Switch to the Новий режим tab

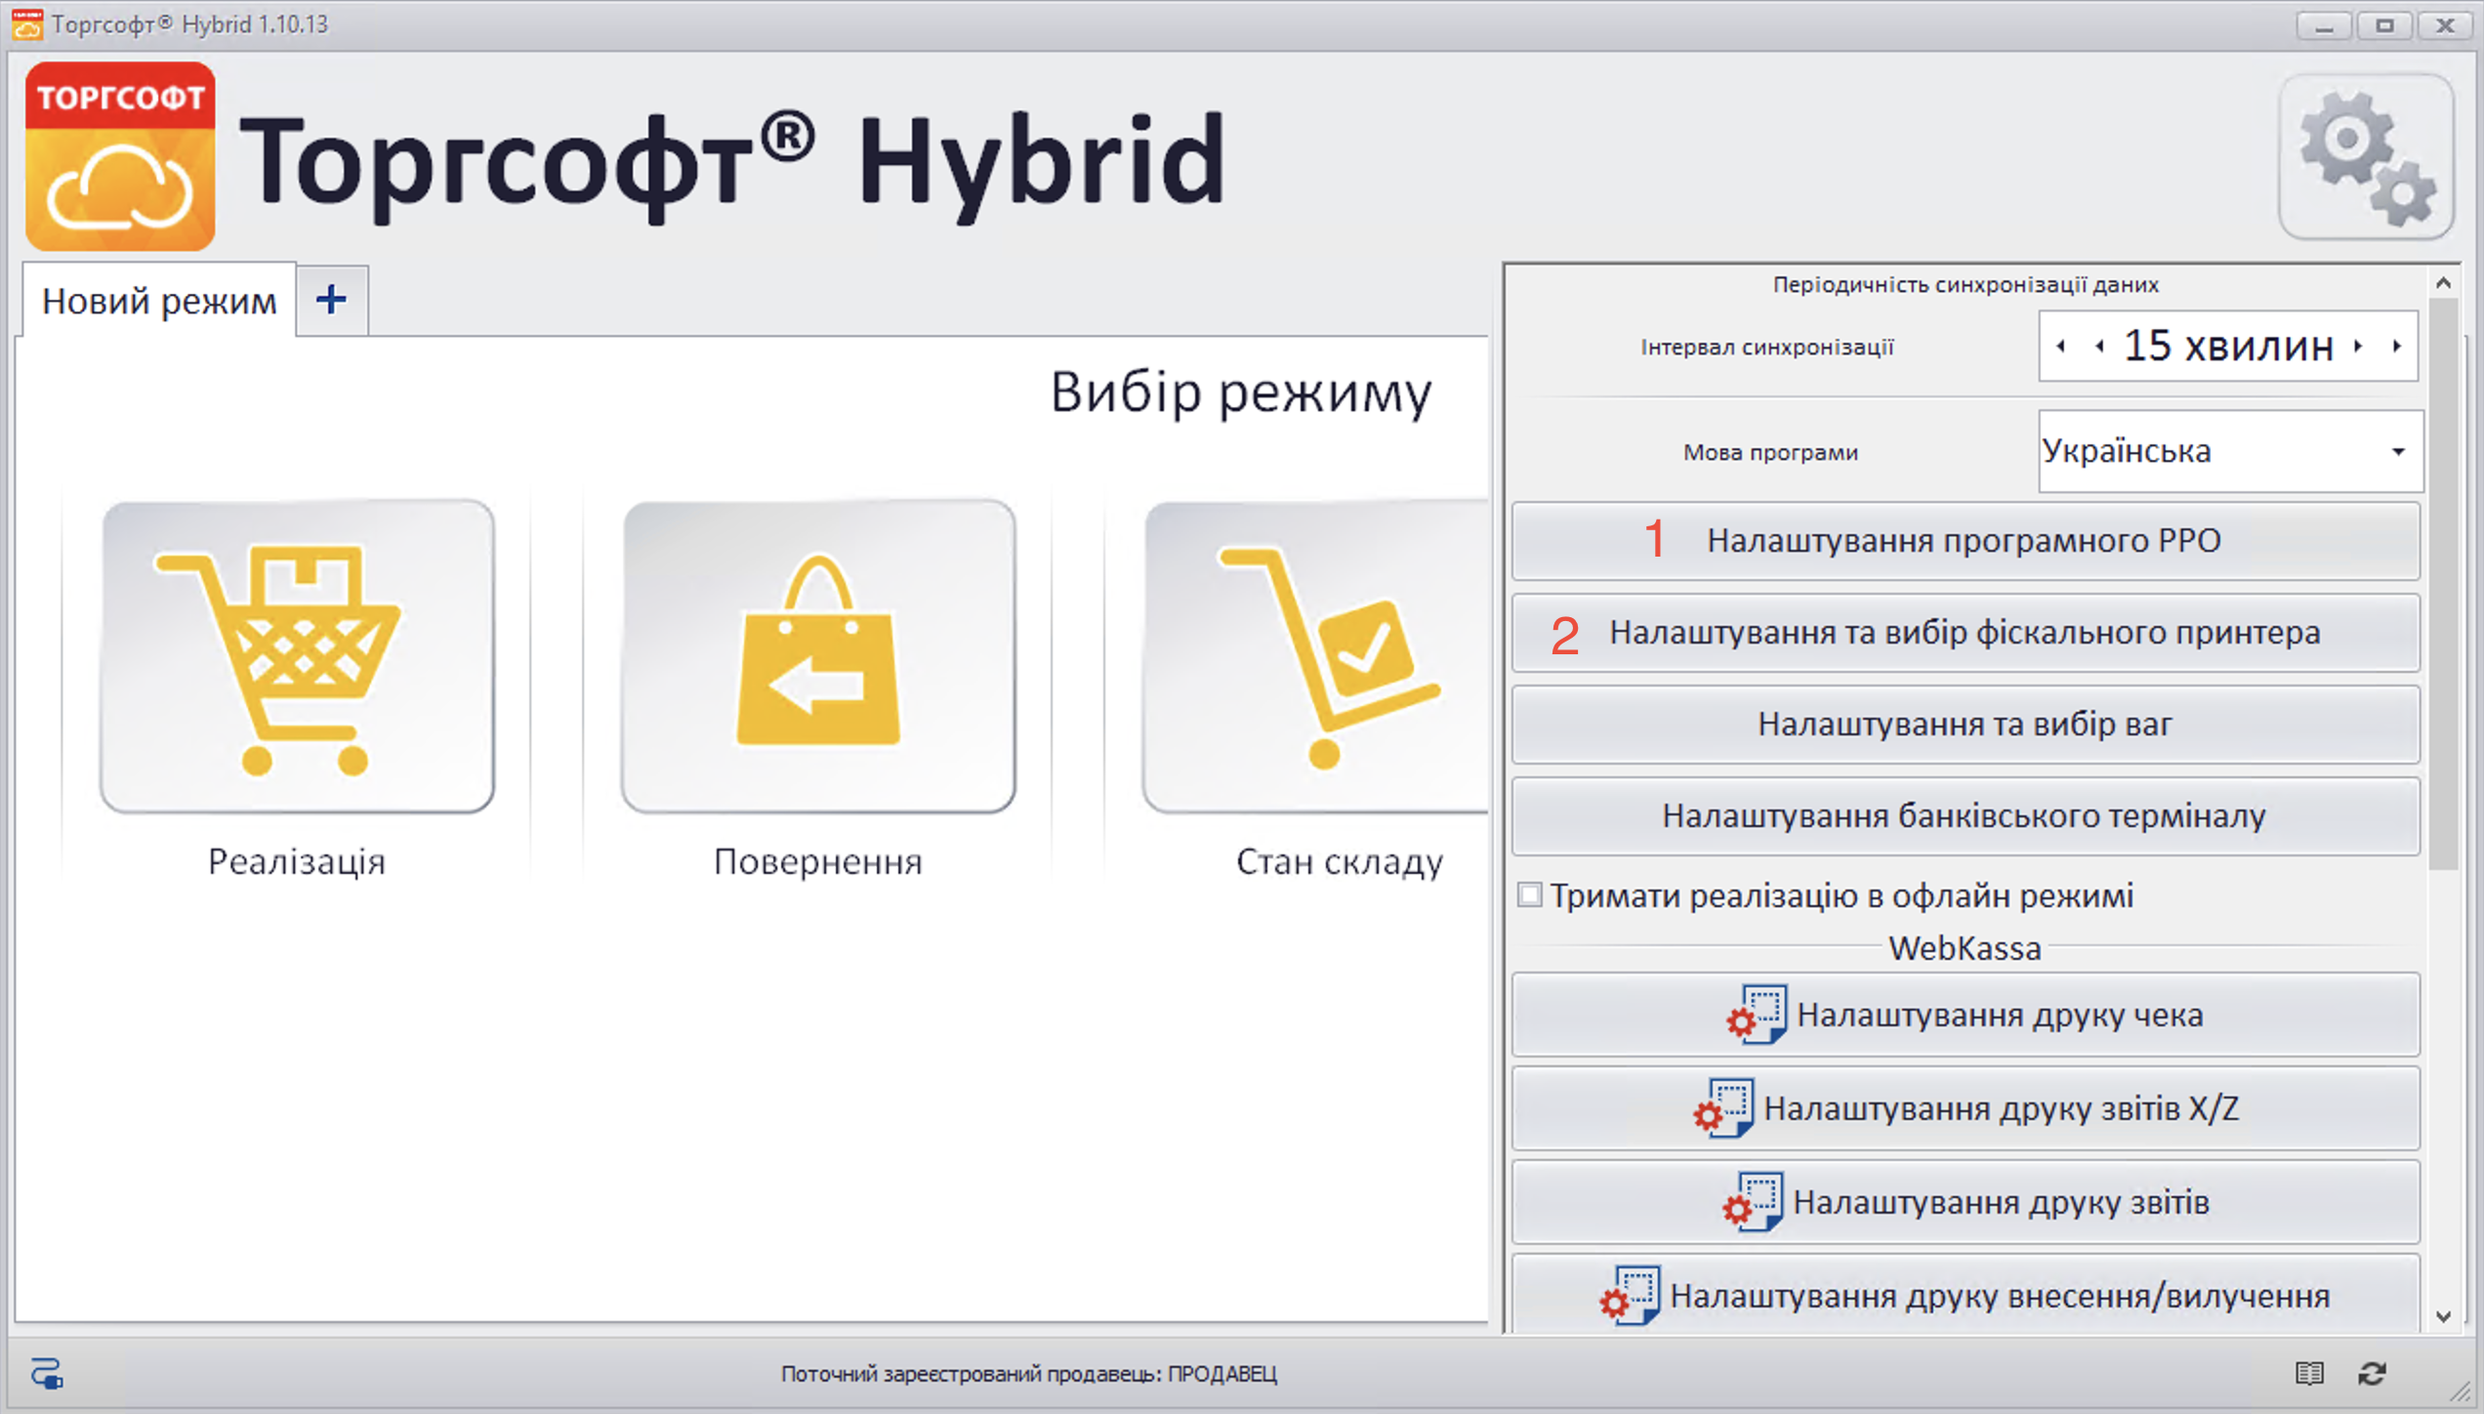pyautogui.click(x=157, y=301)
